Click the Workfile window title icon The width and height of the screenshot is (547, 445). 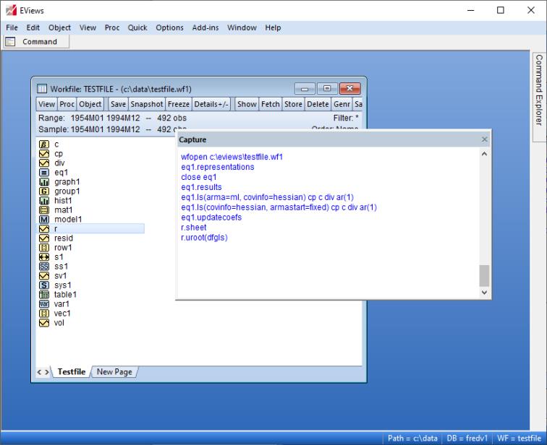pos(42,89)
